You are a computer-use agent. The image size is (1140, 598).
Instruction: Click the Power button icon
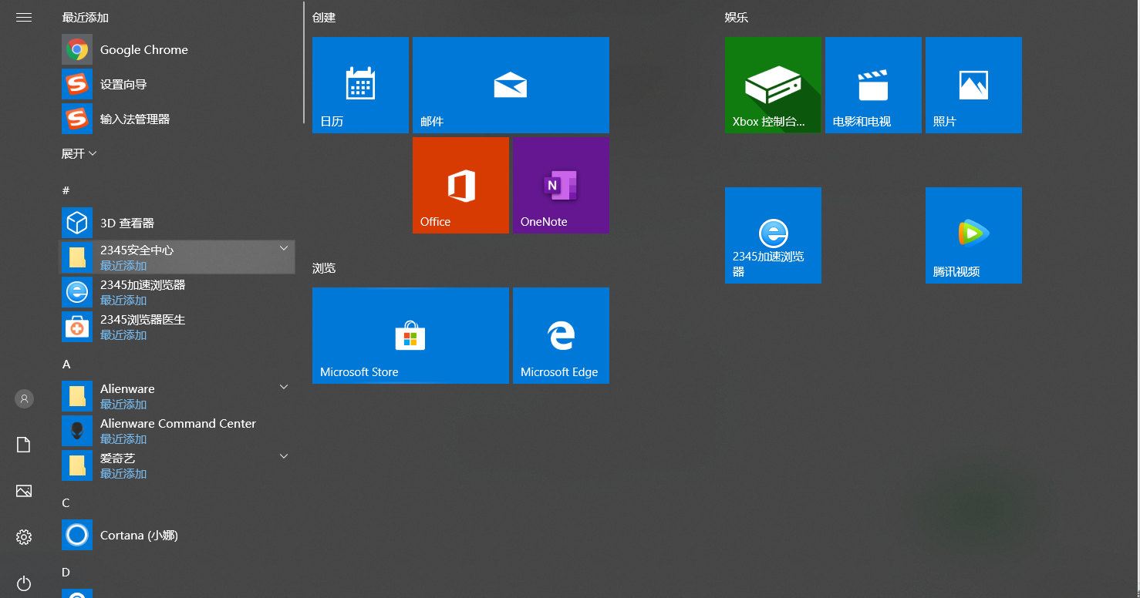point(24,583)
